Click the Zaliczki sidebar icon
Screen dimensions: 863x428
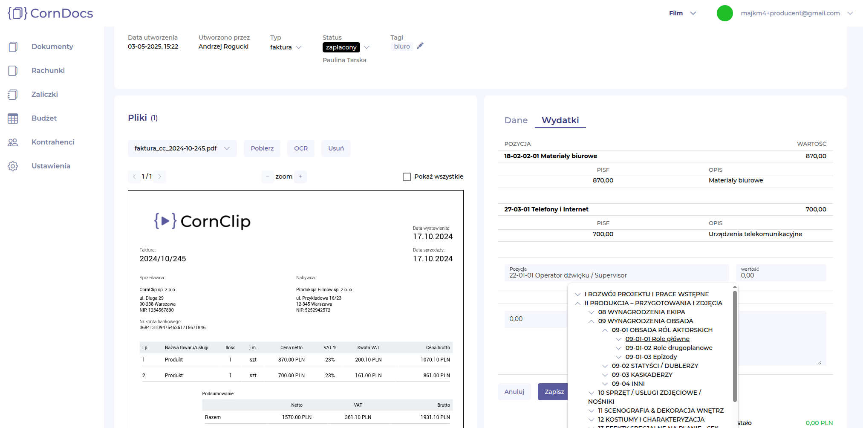(x=13, y=94)
